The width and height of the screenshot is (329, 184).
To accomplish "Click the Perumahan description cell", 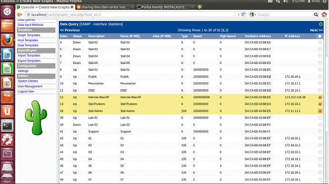I will pos(96,83).
